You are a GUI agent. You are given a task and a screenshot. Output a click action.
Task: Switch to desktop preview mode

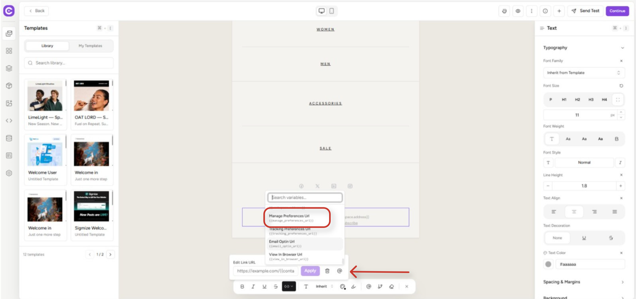[321, 11]
